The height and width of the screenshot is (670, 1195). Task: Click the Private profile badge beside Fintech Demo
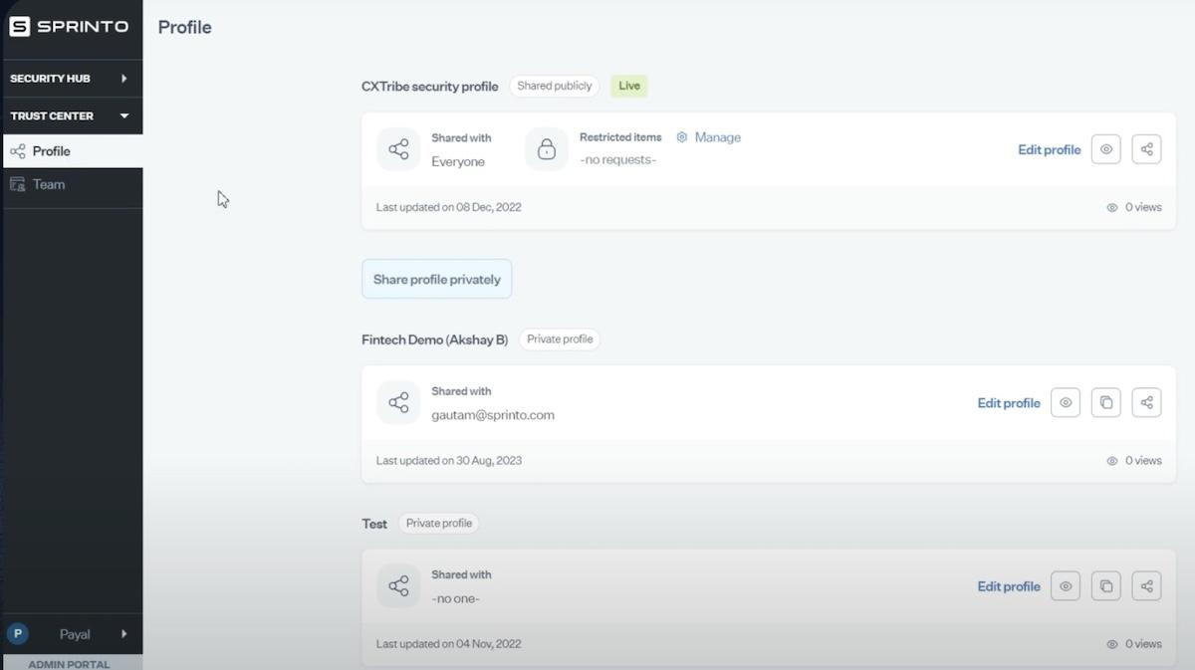[x=560, y=339]
